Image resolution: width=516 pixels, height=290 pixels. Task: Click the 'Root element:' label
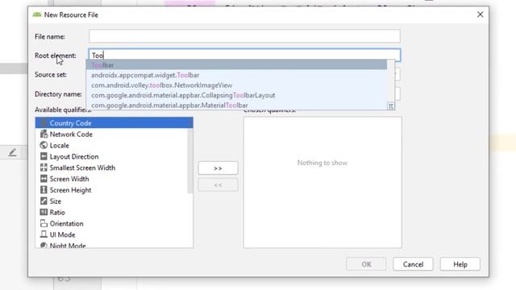[x=56, y=56]
